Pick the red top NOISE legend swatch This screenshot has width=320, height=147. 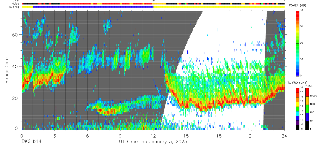point(307,92)
